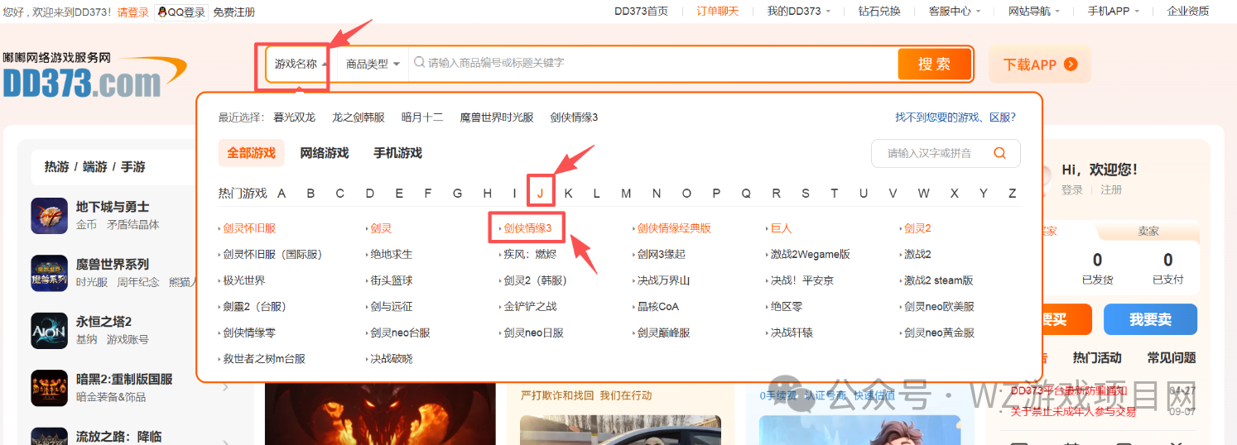Switch to the 手机游戏 tab
This screenshot has height=445, width=1237.
(x=397, y=153)
